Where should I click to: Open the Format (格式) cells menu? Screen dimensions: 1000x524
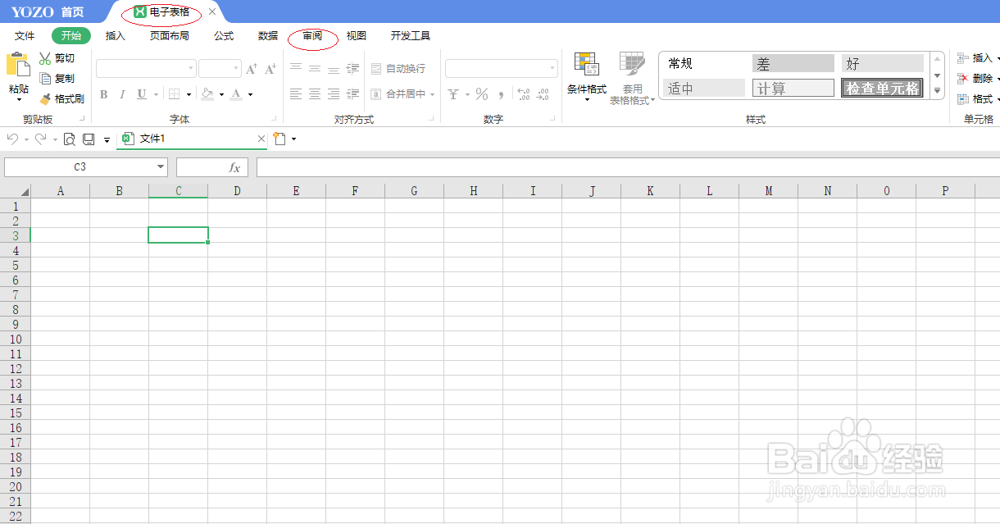click(977, 98)
